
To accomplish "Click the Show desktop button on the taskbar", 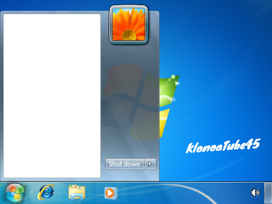I will click(x=268, y=193).
